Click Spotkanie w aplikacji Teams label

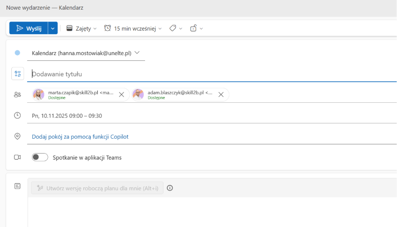point(87,157)
